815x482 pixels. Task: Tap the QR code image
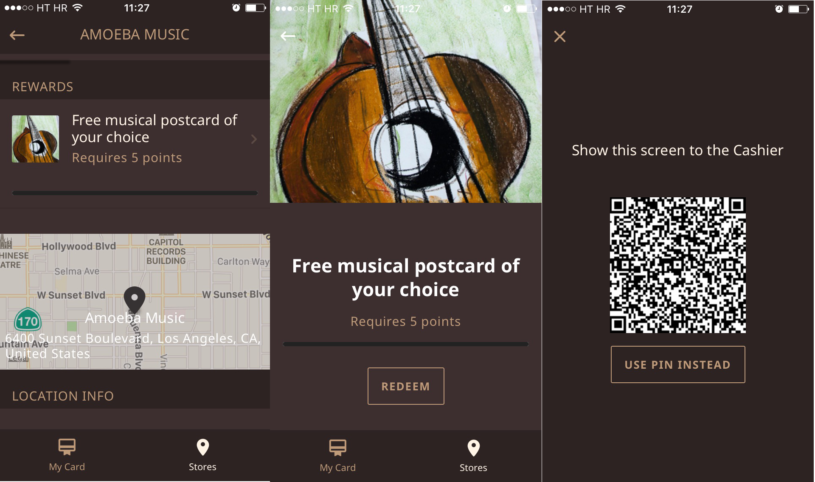(x=678, y=265)
